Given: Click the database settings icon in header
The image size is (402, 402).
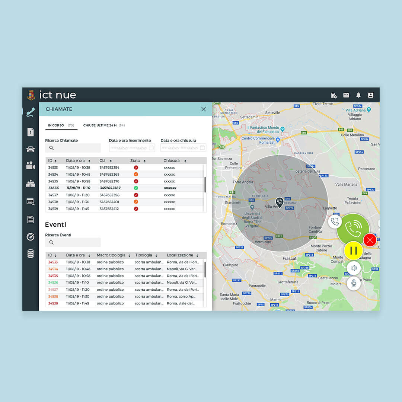Looking at the screenshot, I should (334, 95).
